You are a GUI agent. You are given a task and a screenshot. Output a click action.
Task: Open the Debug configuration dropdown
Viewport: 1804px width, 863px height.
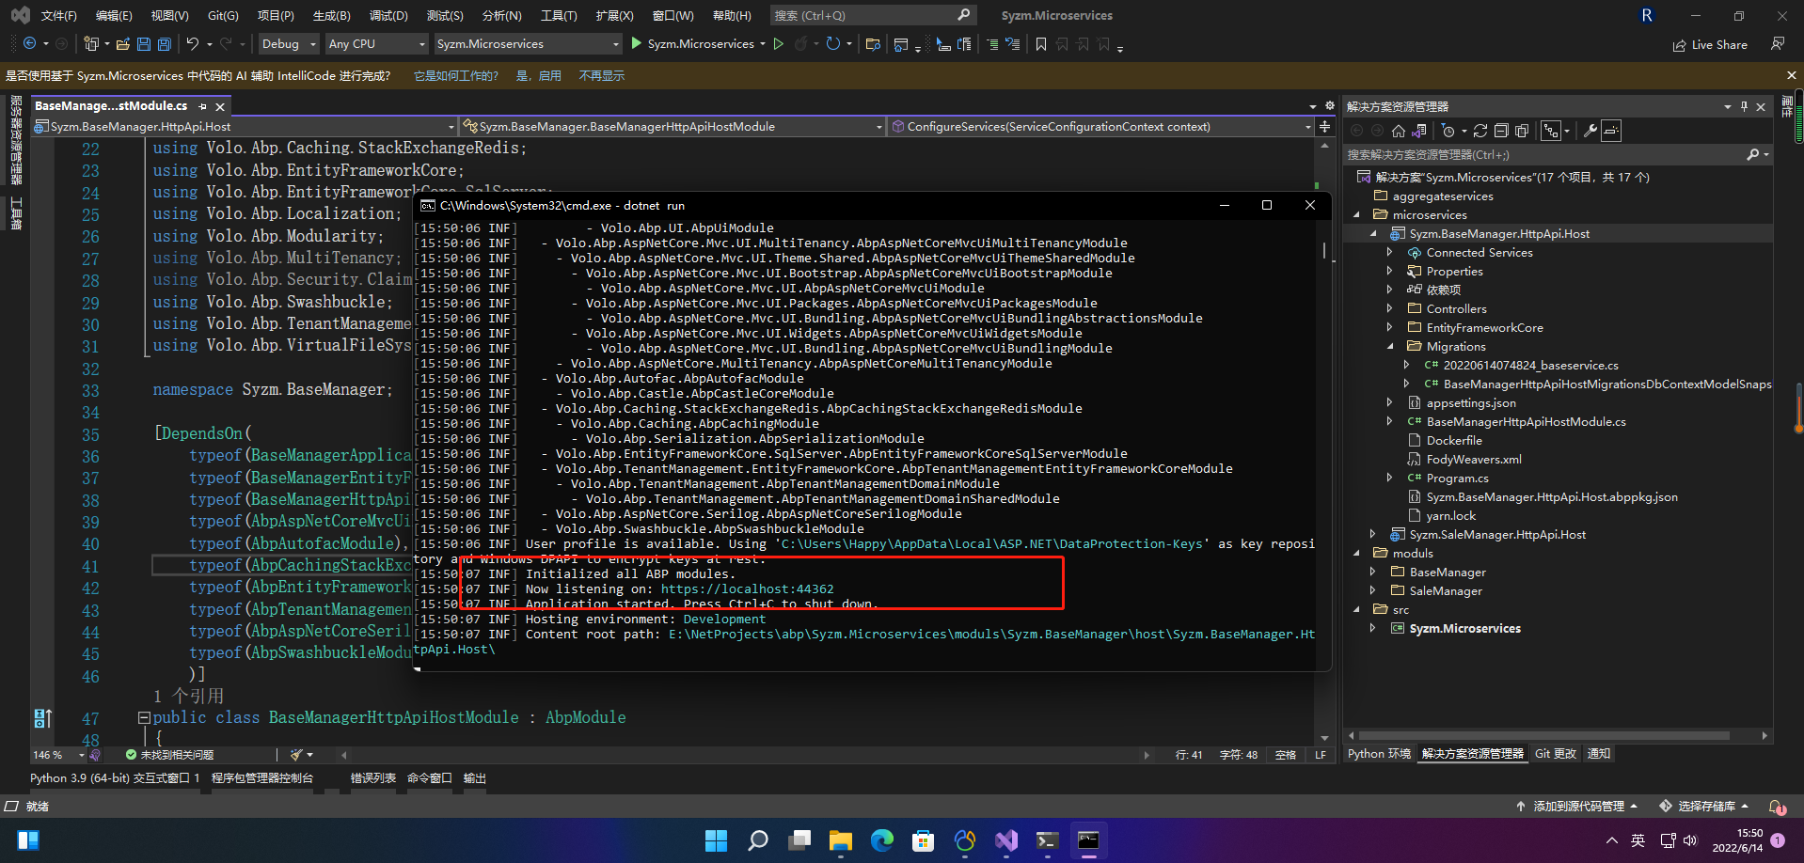[289, 44]
